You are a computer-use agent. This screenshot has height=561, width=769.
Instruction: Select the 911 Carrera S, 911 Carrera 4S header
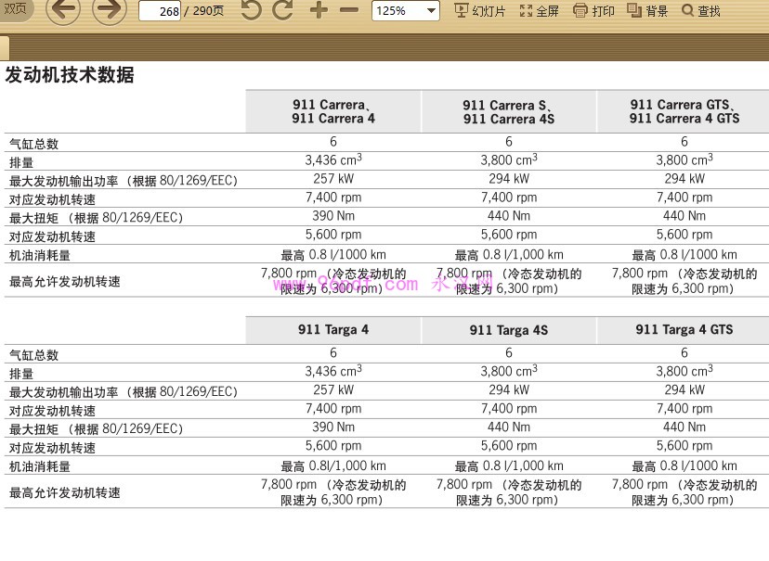pyautogui.click(x=509, y=111)
